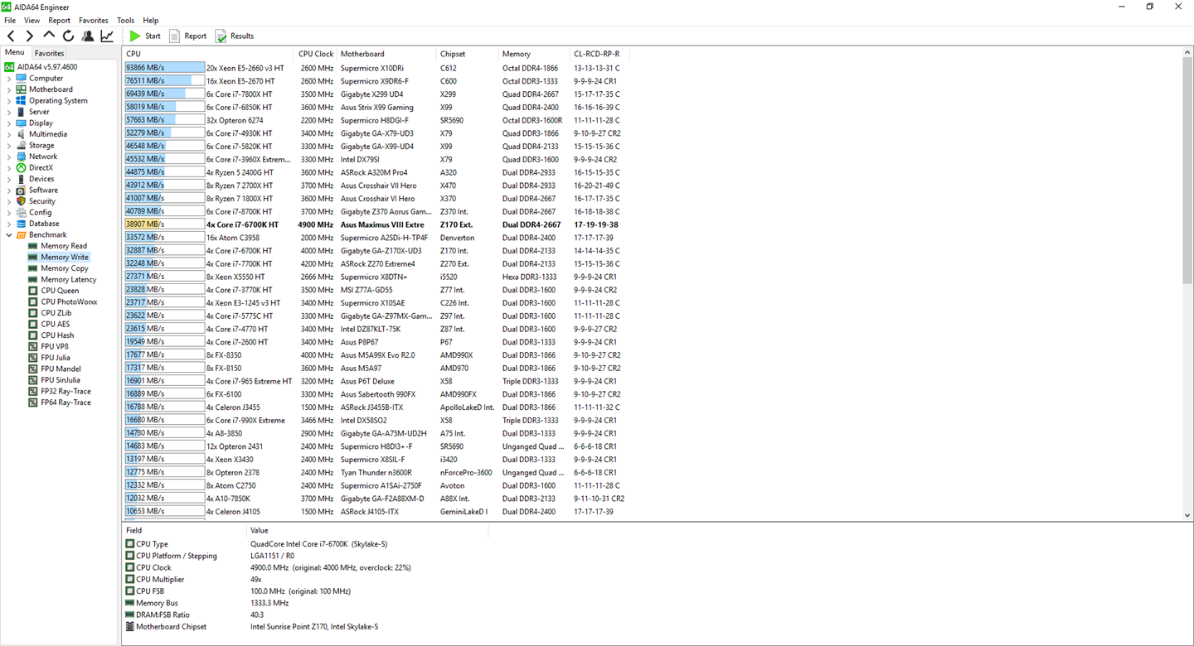
Task: Select the Database icon in tree
Action: coord(22,224)
